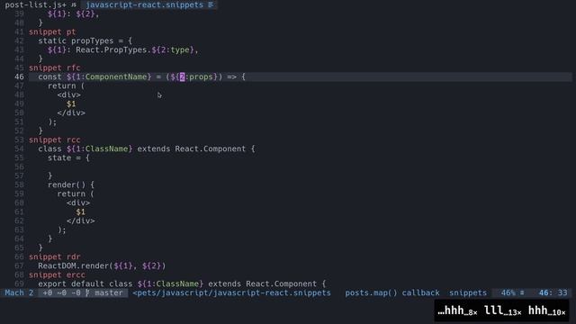Click the 'hhh 10×' keystroke overlay entry
Screen dimensions: 576x324
(x=547, y=311)
